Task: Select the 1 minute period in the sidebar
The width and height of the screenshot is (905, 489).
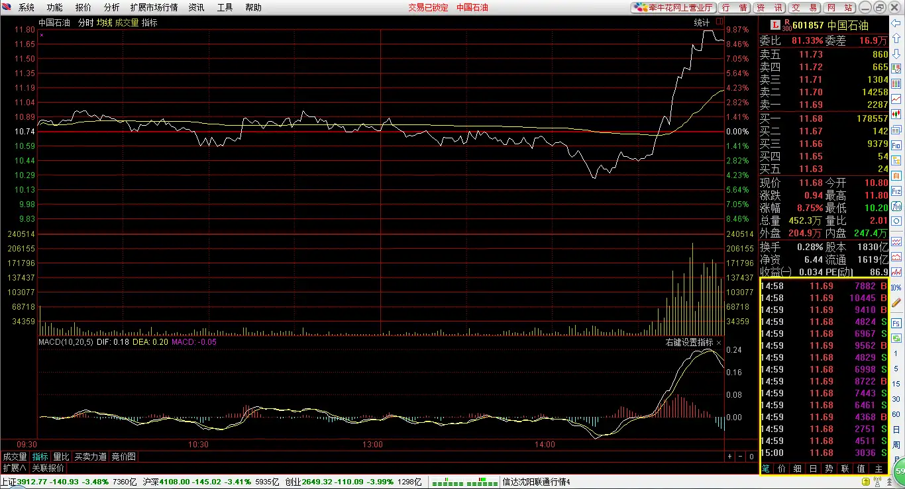Action: point(896,354)
